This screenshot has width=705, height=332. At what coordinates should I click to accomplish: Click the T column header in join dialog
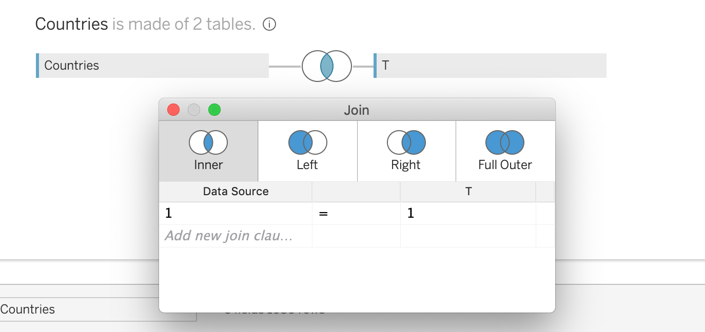point(468,192)
